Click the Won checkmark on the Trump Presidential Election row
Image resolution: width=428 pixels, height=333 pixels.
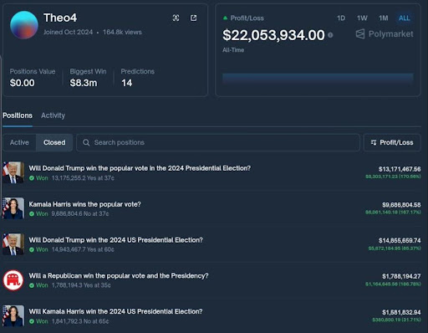point(32,249)
